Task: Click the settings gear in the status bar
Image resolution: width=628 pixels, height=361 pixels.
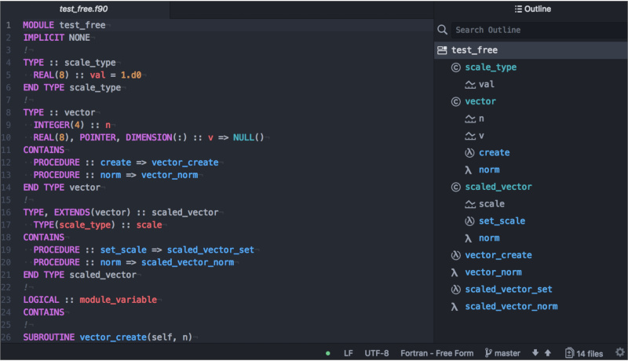Action: click(x=620, y=352)
